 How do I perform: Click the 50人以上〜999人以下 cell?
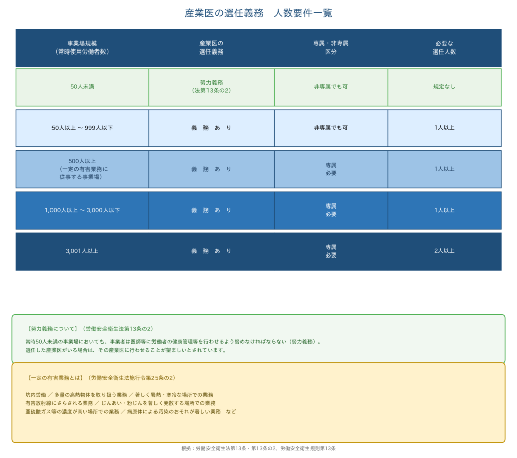(x=82, y=128)
